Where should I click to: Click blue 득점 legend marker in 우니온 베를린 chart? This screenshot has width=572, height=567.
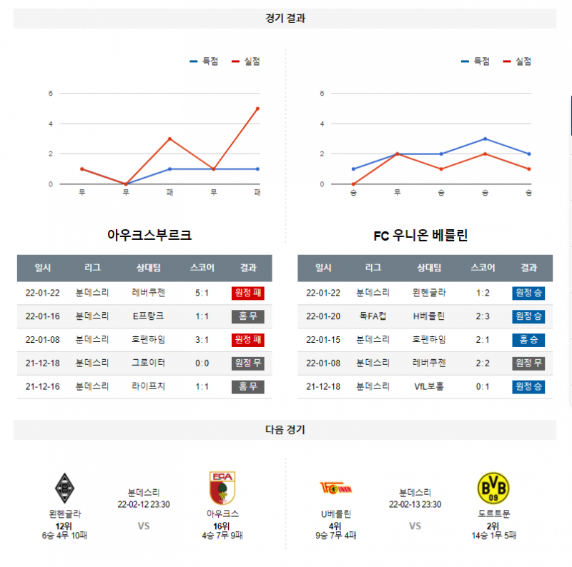[465, 61]
